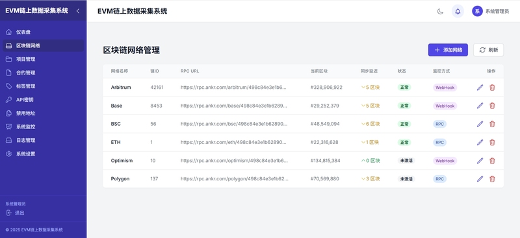Delete the Polygon network with trash icon
The image size is (520, 238).
click(x=492, y=179)
